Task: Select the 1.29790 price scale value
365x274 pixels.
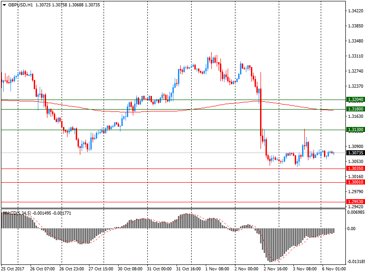Action: coord(356,191)
